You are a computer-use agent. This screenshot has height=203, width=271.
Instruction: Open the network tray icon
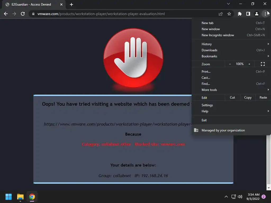tap(234, 197)
